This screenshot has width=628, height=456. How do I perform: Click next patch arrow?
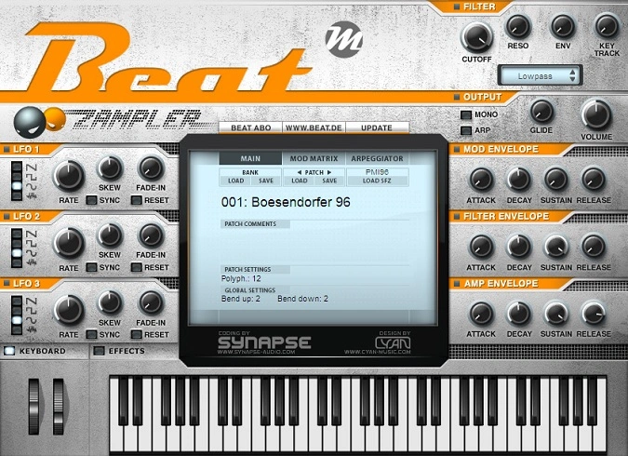[x=329, y=172]
